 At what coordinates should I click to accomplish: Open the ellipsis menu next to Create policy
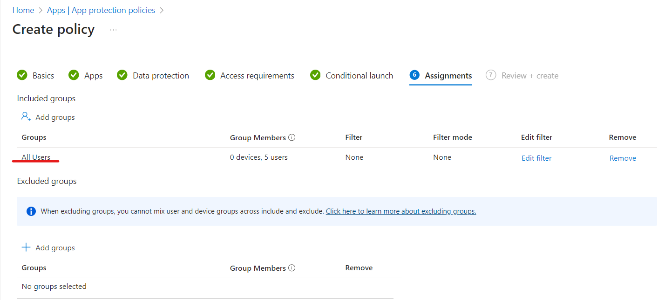[x=113, y=29]
